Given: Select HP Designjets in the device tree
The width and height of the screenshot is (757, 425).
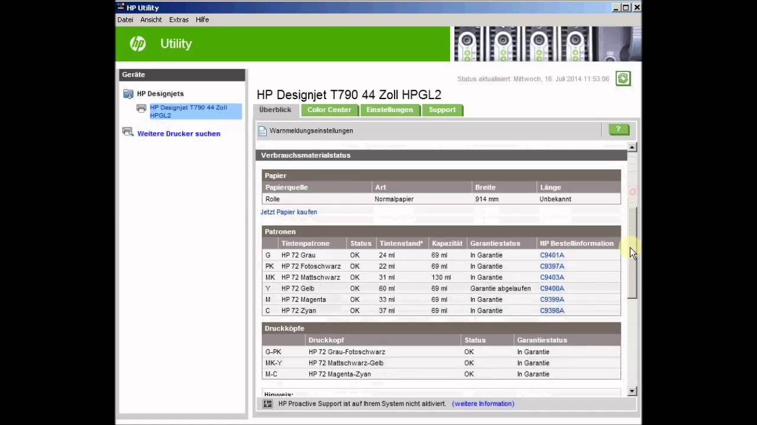Looking at the screenshot, I should (x=160, y=94).
